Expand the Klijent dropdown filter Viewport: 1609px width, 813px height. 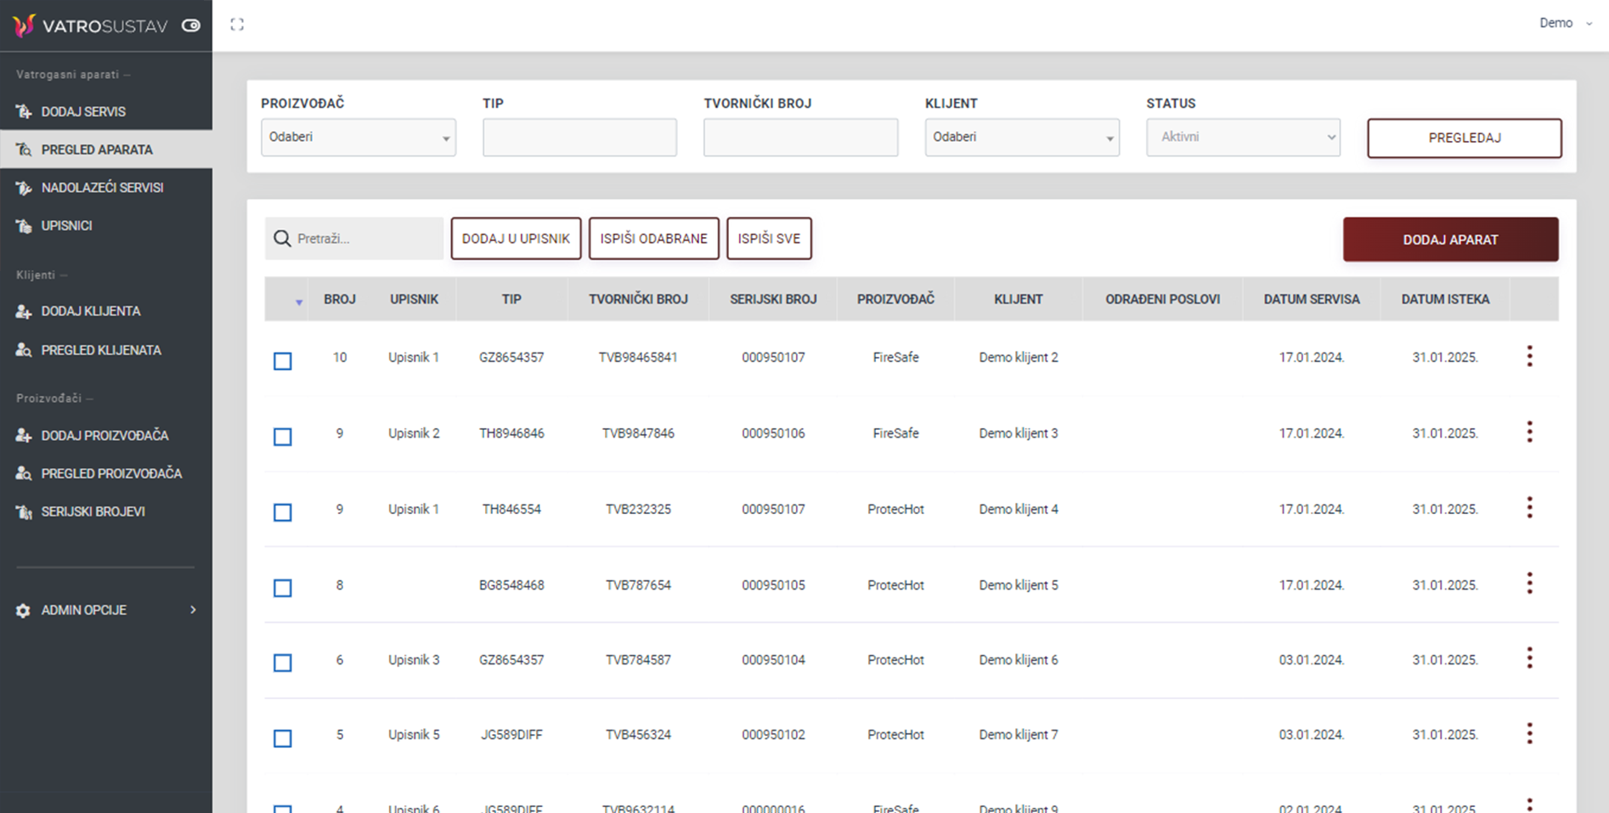pyautogui.click(x=1021, y=138)
